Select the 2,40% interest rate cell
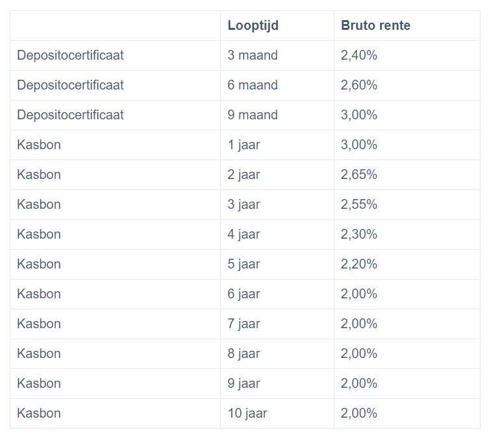Screen dimensions: 489x441 (x=358, y=56)
